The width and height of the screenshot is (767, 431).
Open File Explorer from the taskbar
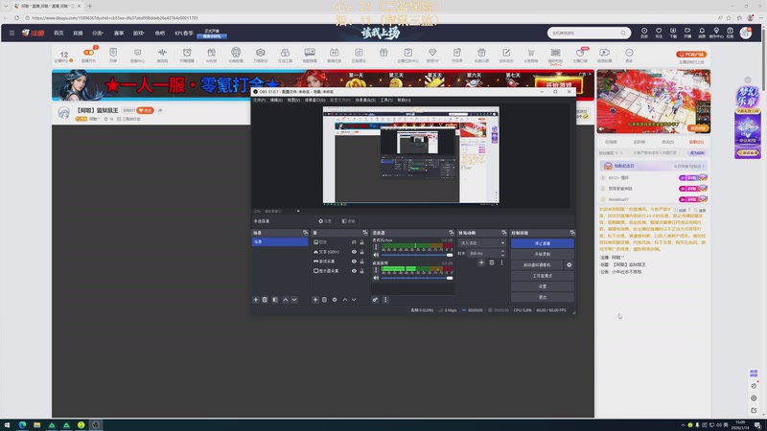coord(36,425)
